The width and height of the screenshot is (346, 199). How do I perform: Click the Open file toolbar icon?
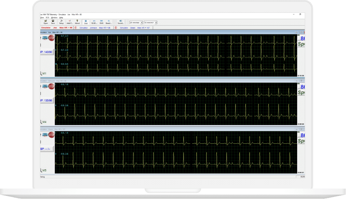tap(45, 22)
